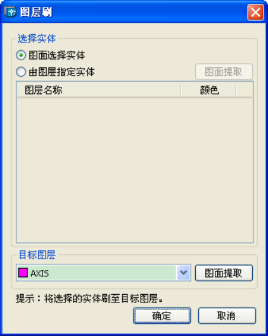Image resolution: width=268 pixels, height=336 pixels.
Task: Open the AXIS target layer combo box
Action: click(x=103, y=273)
